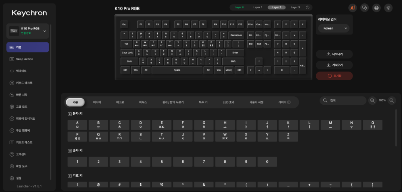Open the 매크로 keycode tab
The image size is (402, 192).
[120, 102]
